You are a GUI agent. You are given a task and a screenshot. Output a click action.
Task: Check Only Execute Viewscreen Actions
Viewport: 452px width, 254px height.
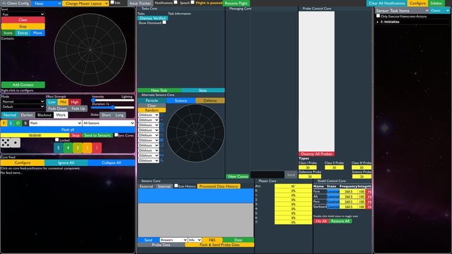click(378, 16)
